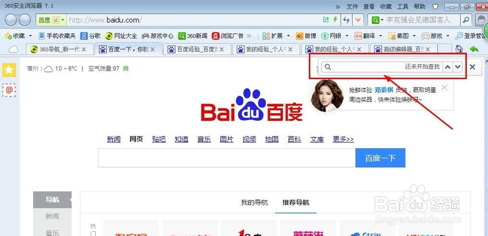This screenshot has width=488, height=236.
Task: Click the shirt skin-change icon
Action: [x=435, y=6]
